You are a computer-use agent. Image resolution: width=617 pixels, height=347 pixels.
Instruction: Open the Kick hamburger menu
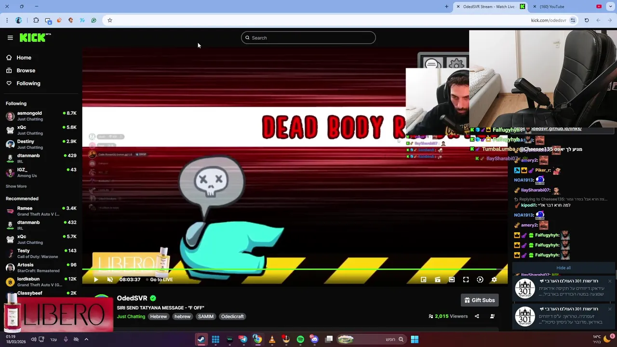10,38
